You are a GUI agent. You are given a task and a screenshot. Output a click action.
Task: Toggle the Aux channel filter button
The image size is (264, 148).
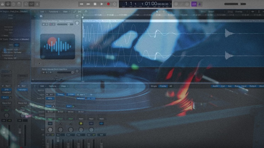point(230,86)
